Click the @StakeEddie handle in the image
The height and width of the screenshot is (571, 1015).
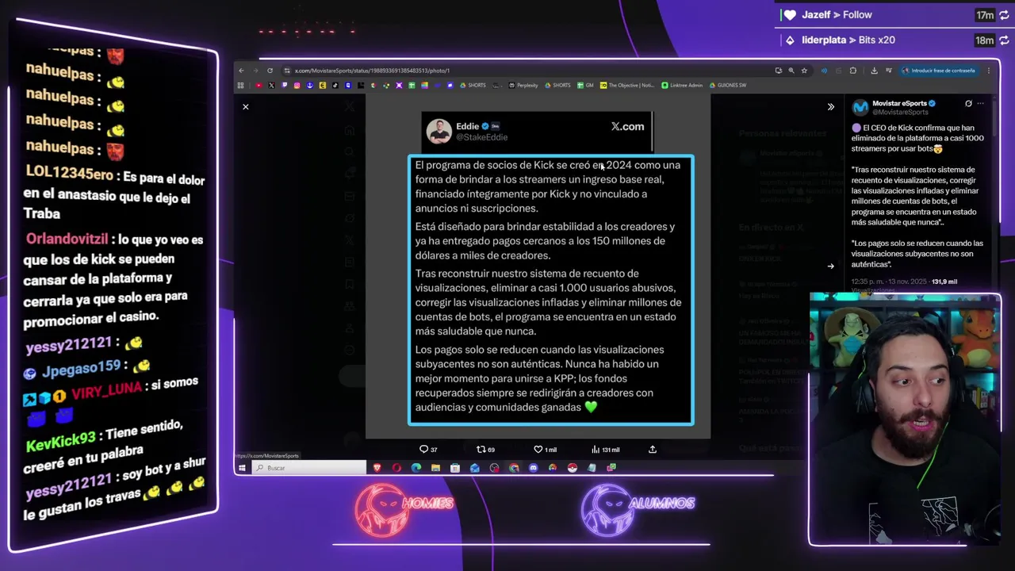click(481, 137)
